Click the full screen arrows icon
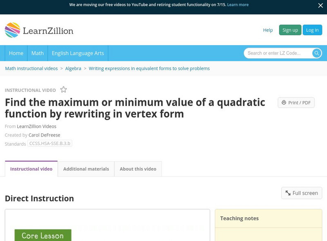 click(x=288, y=193)
